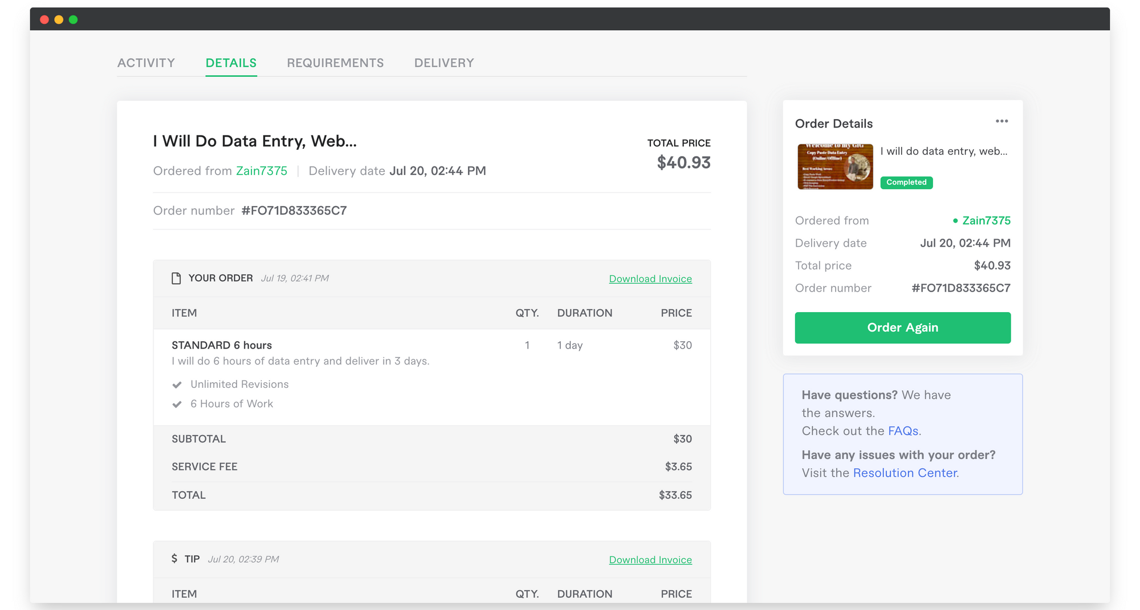
Task: Open the three-dot menu in Order Details
Action: click(1001, 121)
